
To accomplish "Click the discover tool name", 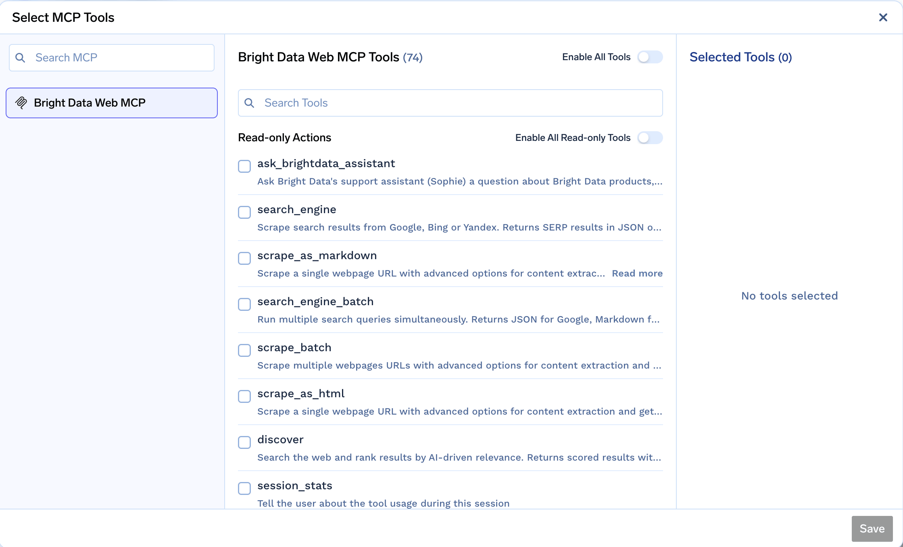I will (x=280, y=440).
